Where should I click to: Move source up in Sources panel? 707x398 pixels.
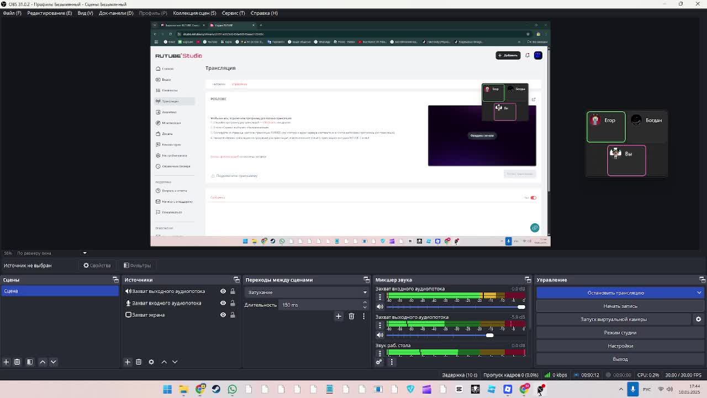tap(164, 362)
